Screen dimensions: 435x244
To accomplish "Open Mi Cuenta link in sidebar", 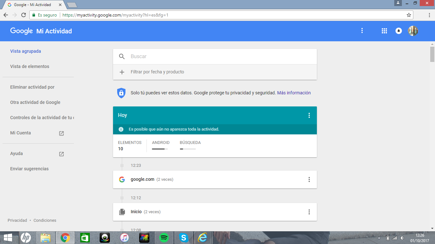I will 20,133.
